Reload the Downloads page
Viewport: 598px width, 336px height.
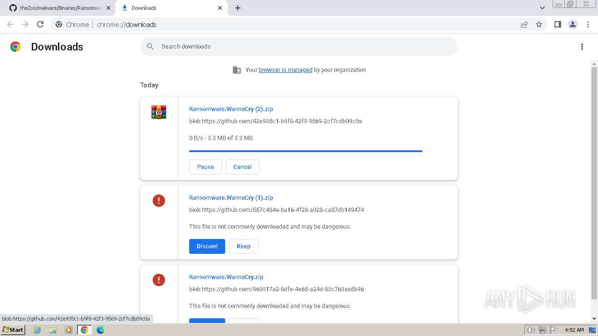(40, 24)
